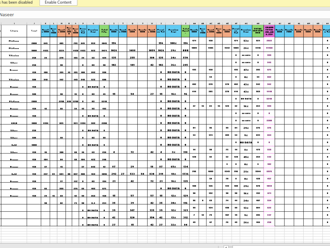The height and width of the screenshot is (248, 330).
Task: Select column AI header
Action: click(x=269, y=23)
